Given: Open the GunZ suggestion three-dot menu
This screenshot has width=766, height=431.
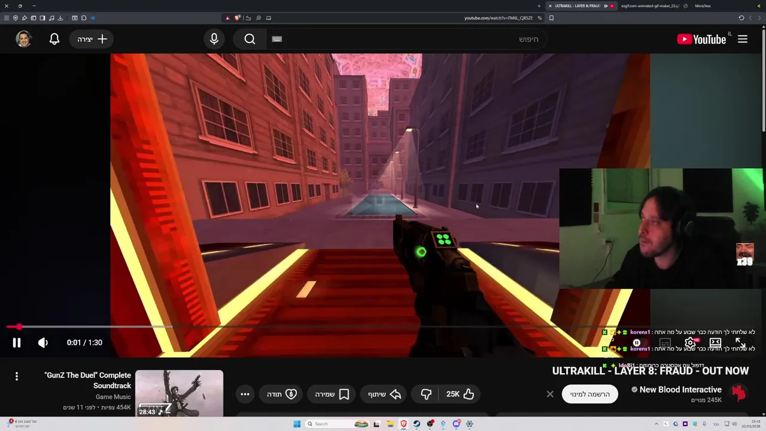Looking at the screenshot, I should [x=17, y=376].
